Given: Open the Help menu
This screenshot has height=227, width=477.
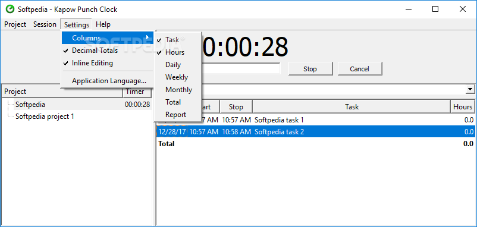Looking at the screenshot, I should click(x=103, y=24).
